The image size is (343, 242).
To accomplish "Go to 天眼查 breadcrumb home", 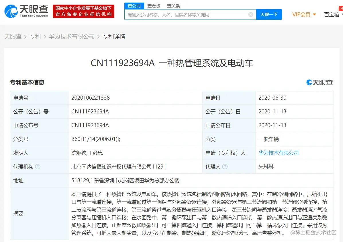I will point(13,36).
